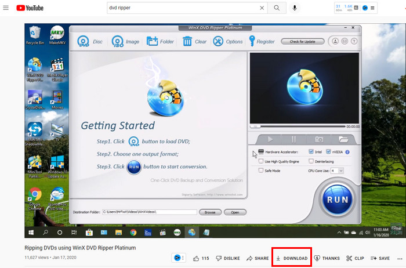Click the hardware accelerator info icon

point(347,152)
